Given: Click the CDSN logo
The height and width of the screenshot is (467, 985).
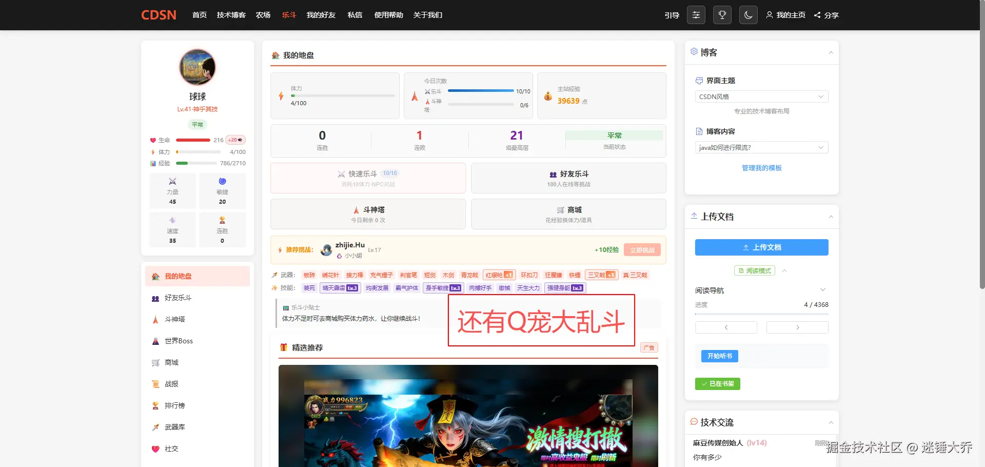Looking at the screenshot, I should click(x=159, y=15).
